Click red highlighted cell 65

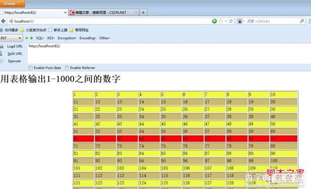171,138
